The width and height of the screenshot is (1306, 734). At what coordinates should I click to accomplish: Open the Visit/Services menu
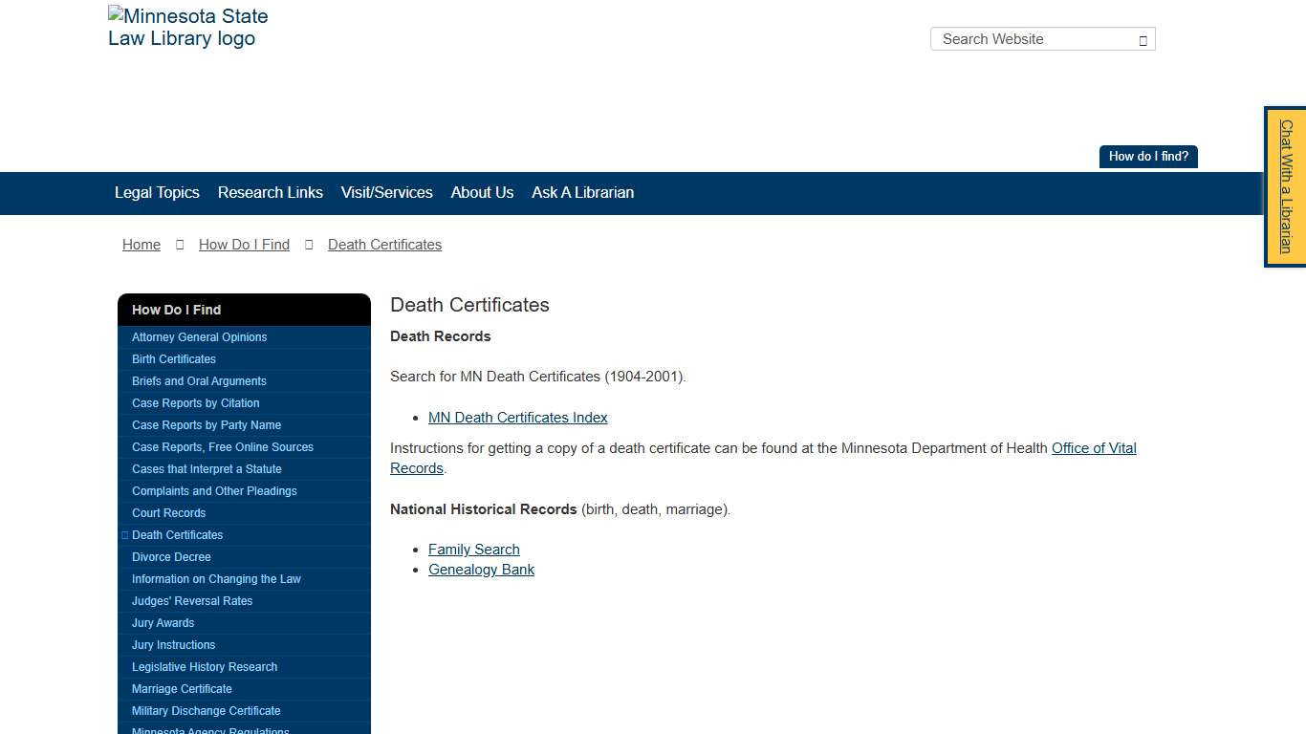386,193
